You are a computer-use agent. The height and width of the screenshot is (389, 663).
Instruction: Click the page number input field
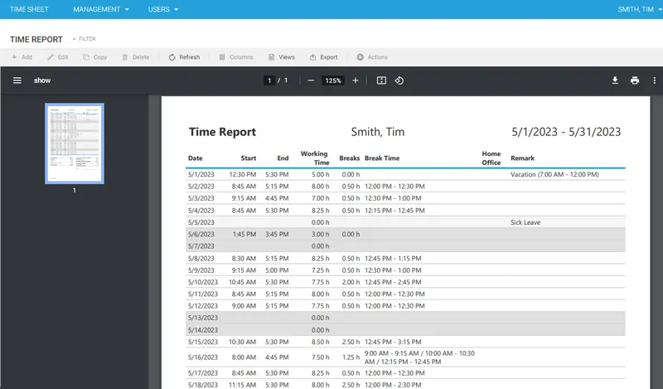point(269,80)
